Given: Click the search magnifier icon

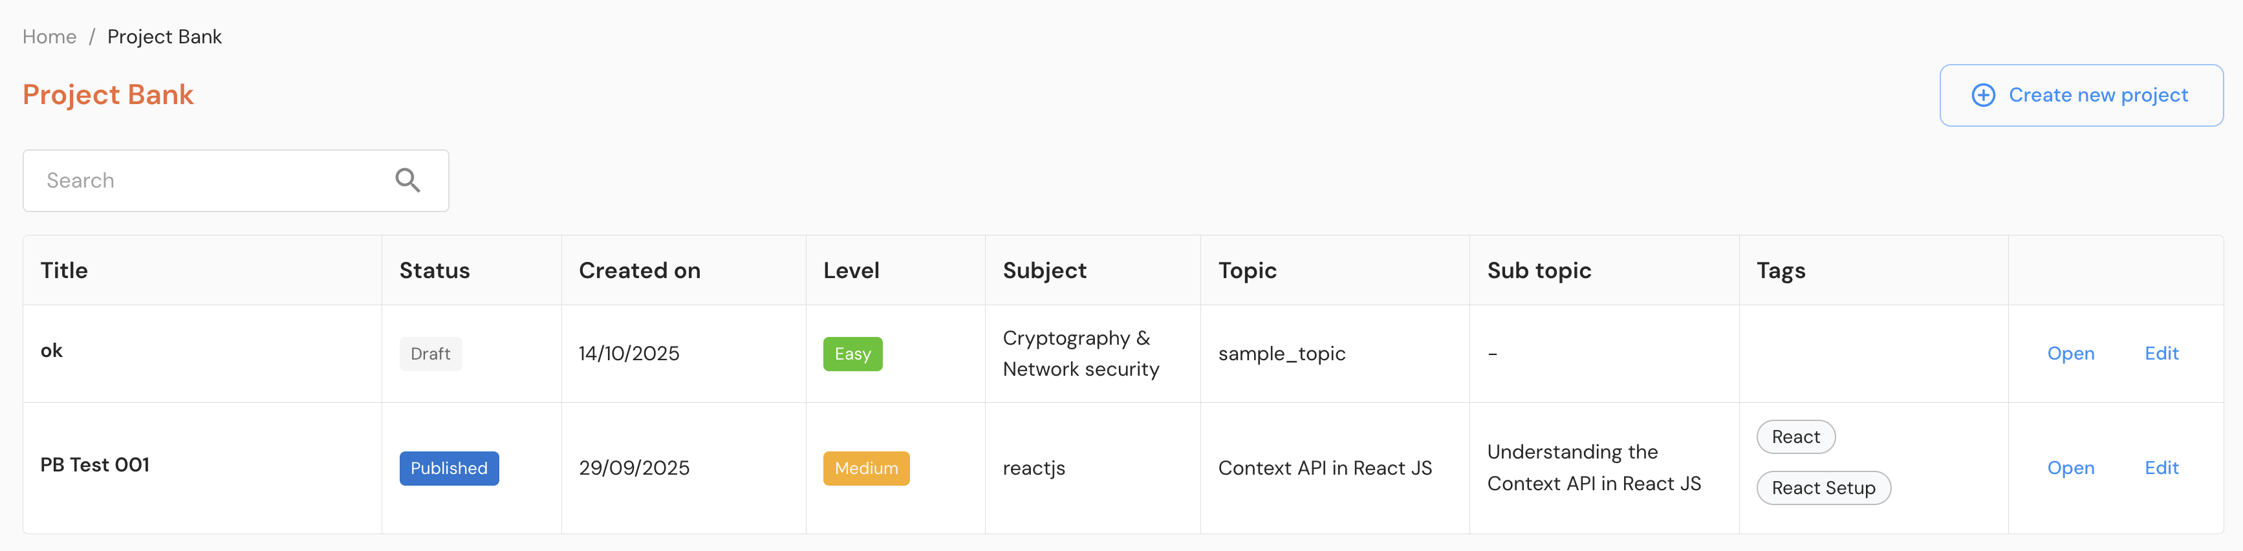Looking at the screenshot, I should point(407,180).
